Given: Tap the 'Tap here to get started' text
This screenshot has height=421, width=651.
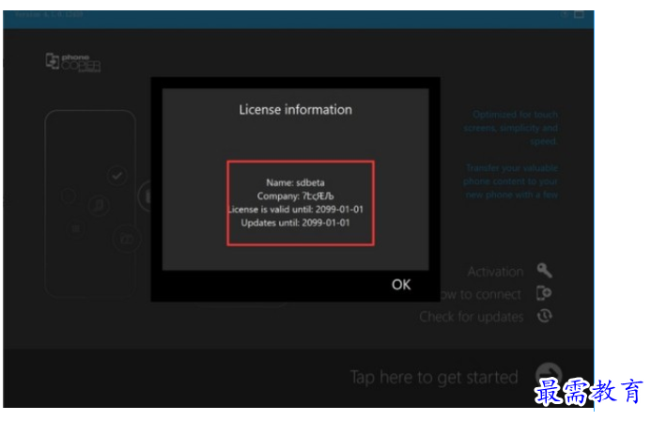Looking at the screenshot, I should tap(434, 378).
